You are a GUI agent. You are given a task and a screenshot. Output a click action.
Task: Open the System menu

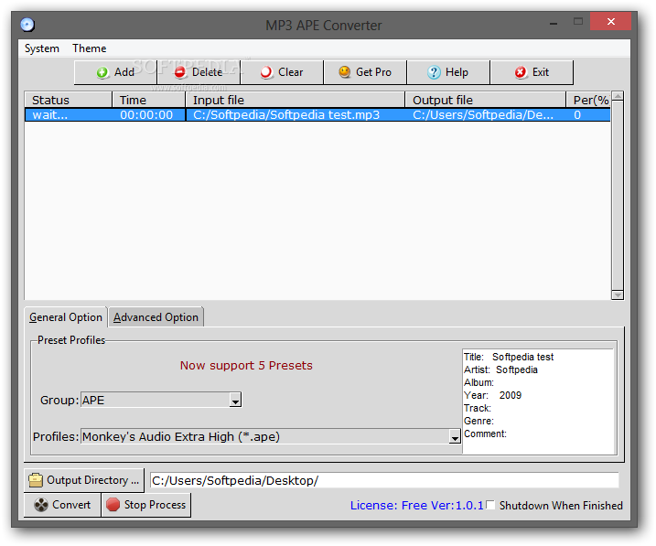click(x=42, y=48)
